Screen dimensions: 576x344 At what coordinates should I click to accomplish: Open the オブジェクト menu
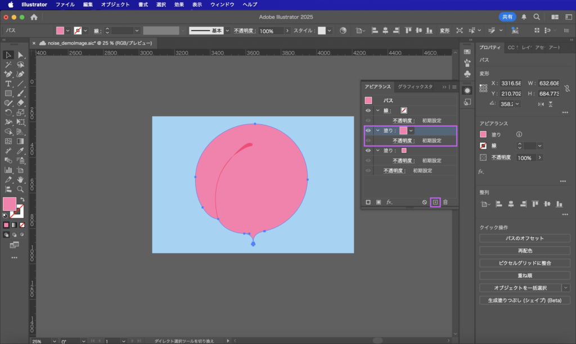pyautogui.click(x=115, y=4)
